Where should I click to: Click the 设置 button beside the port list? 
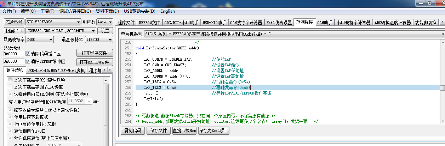tap(105, 31)
